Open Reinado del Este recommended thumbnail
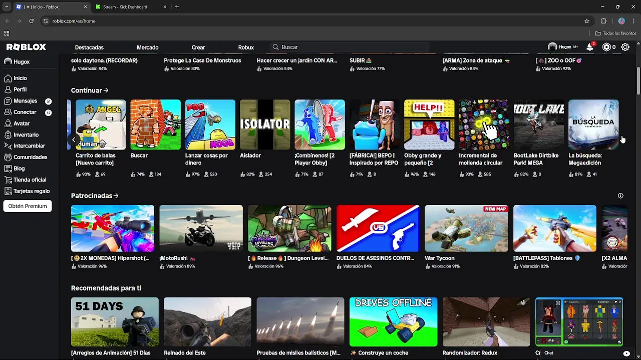Viewport: 641px width, 360px height. [207, 322]
